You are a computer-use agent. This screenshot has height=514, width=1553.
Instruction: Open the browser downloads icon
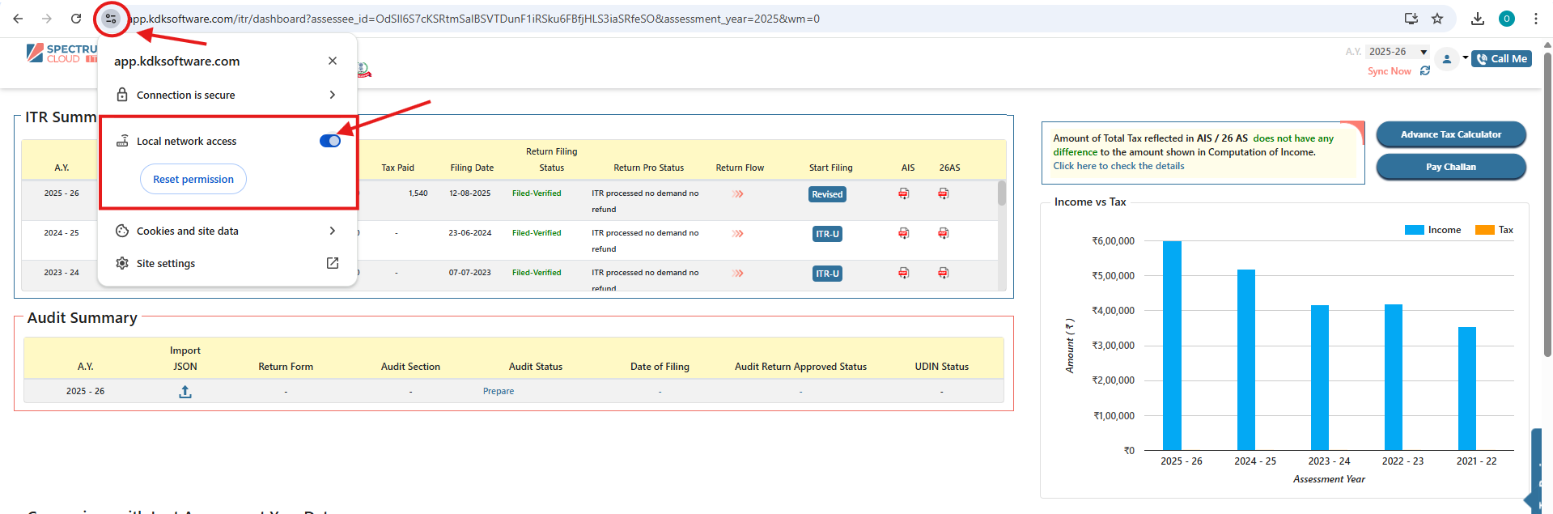[x=1478, y=19]
